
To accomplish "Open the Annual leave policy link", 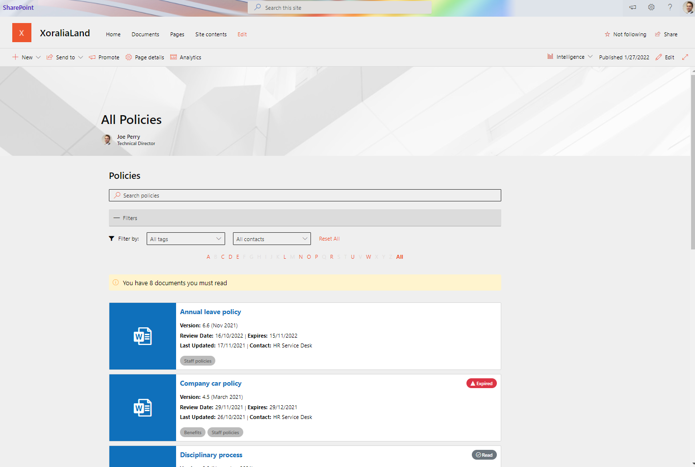I will [210, 312].
